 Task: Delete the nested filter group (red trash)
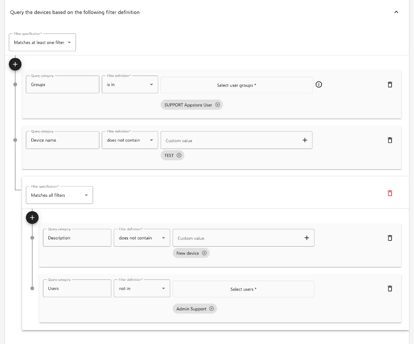(390, 193)
